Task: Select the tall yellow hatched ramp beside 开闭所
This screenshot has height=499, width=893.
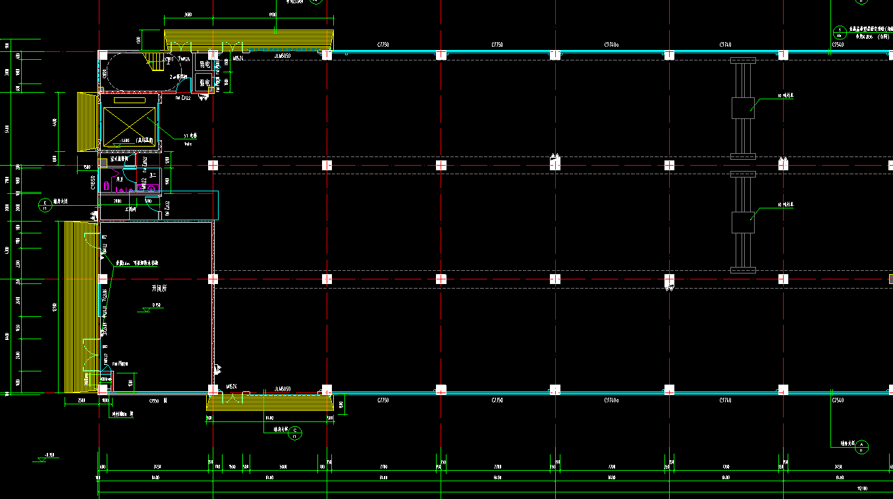Action: [x=80, y=306]
